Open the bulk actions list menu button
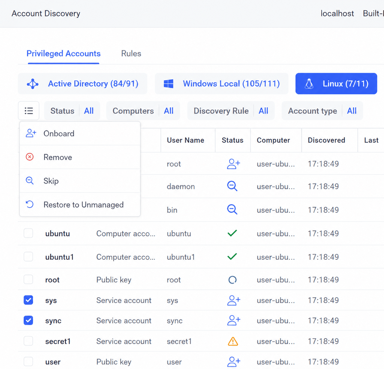This screenshot has width=384, height=369. (x=28, y=111)
